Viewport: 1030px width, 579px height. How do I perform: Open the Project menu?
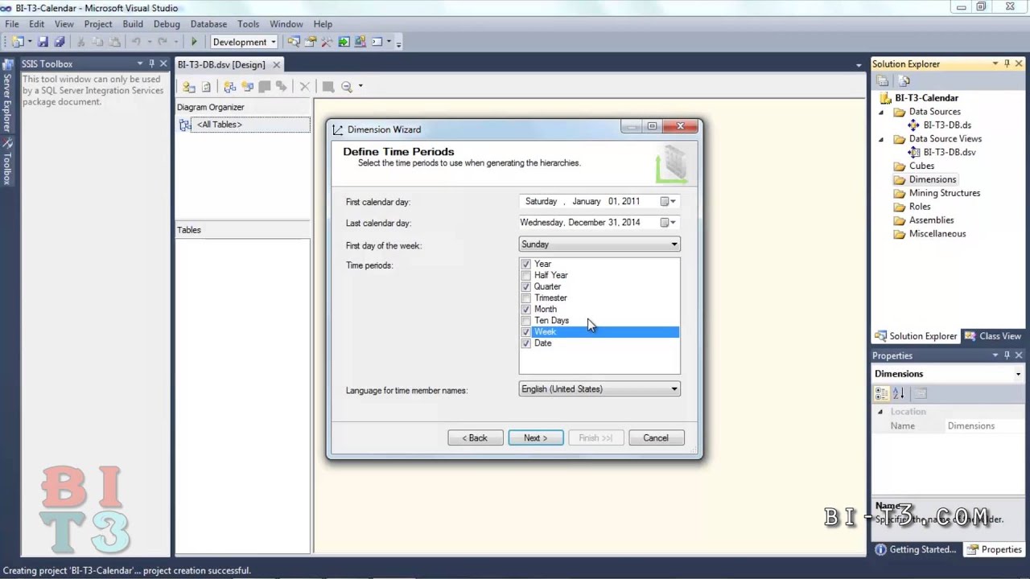(x=98, y=24)
